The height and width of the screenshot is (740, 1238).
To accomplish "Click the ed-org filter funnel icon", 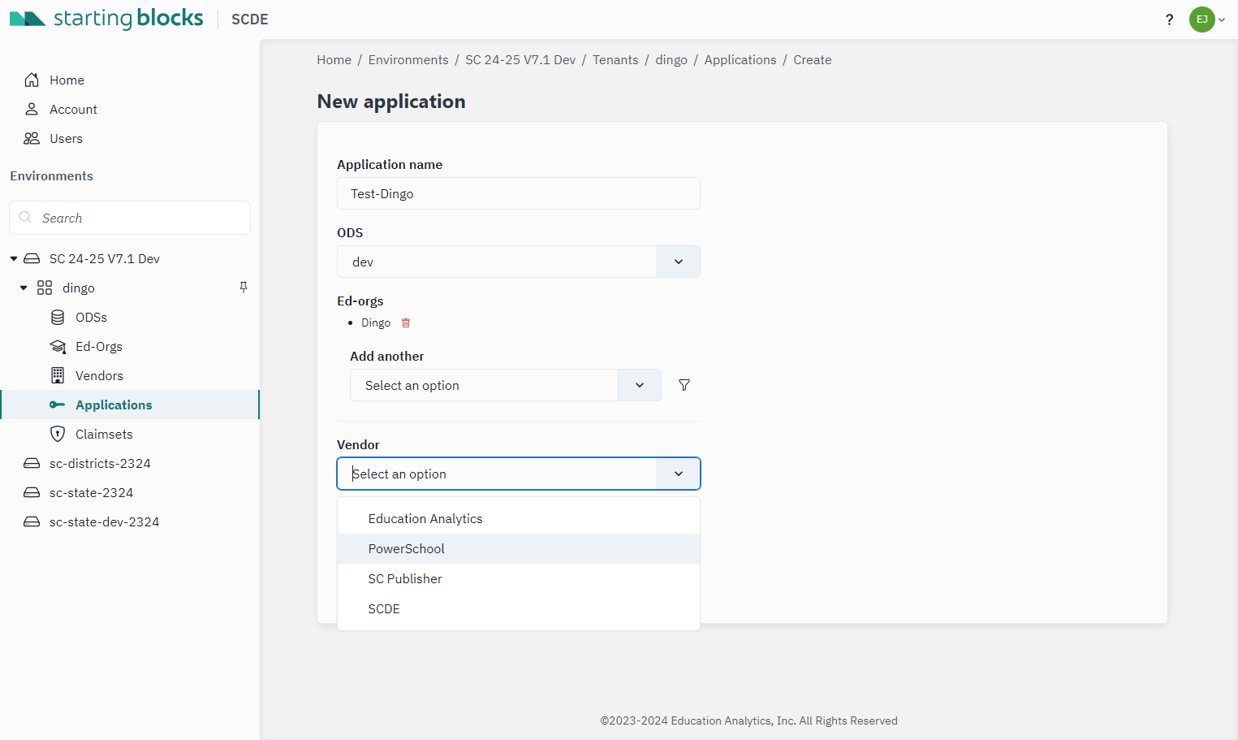I will pos(684,385).
